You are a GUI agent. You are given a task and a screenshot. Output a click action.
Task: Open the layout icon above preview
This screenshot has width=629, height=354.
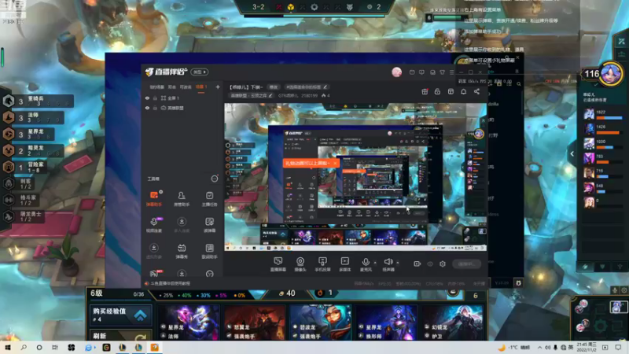[451, 91]
